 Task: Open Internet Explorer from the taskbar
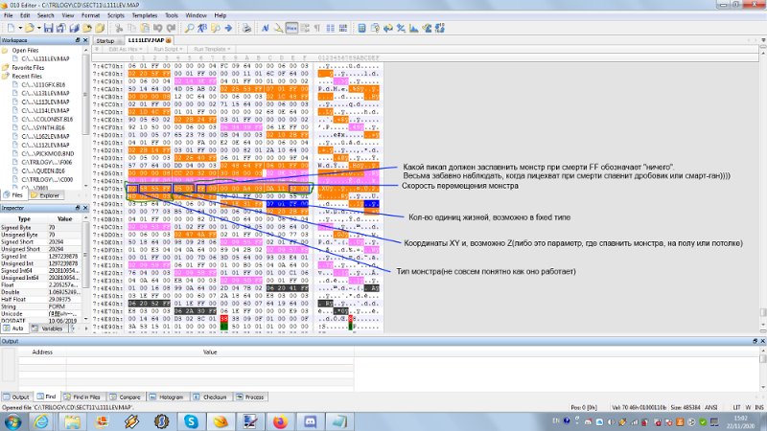pos(41,421)
